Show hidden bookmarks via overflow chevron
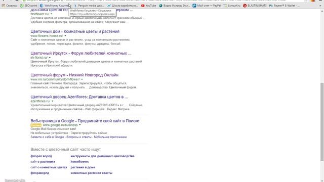Viewport: 324px width, 182px height. coord(320,6)
